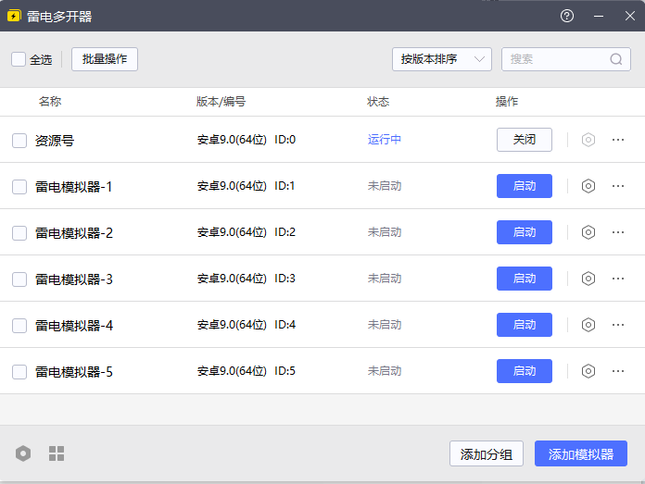Open settings for 雷电模拟器-1
Image resolution: width=645 pixels, height=484 pixels.
[x=588, y=186]
